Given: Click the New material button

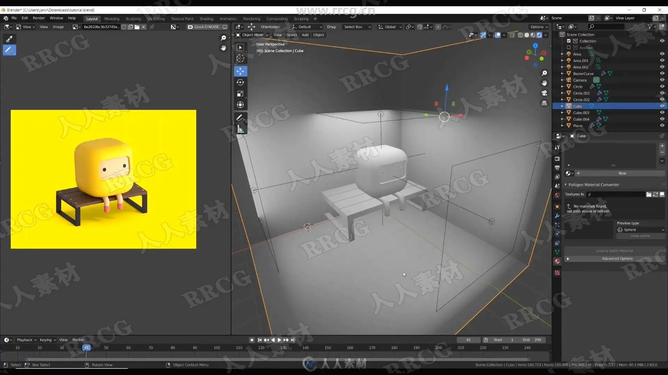Looking at the screenshot, I should point(622,173).
